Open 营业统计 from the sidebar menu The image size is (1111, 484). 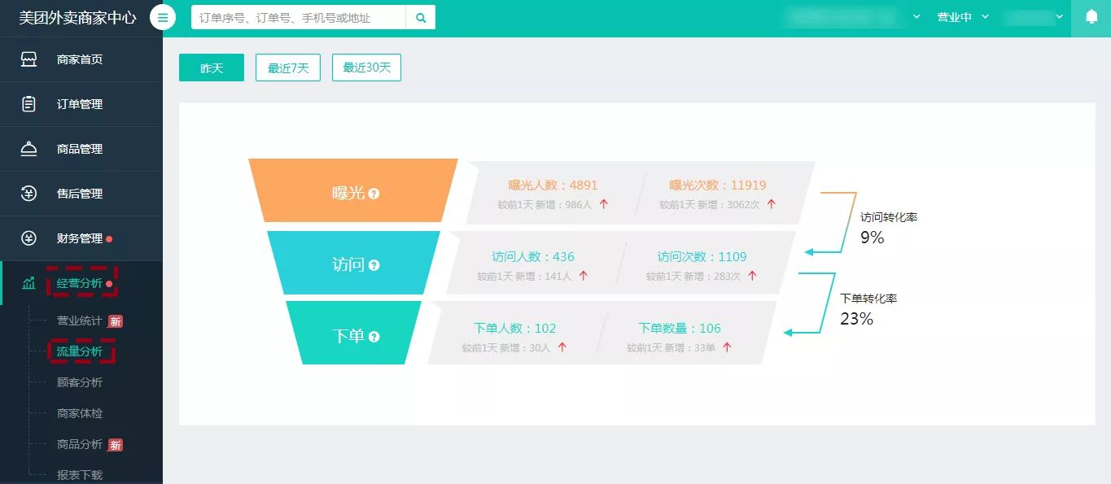coord(80,320)
